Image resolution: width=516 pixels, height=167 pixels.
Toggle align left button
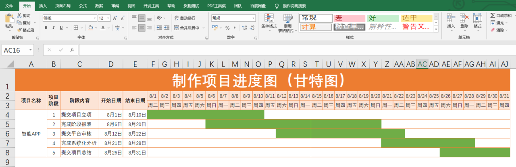[x=133, y=28]
